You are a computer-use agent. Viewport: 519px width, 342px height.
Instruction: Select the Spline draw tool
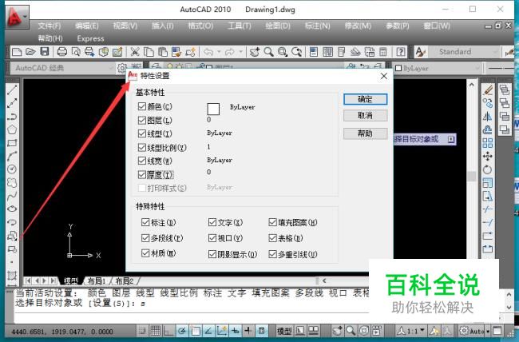(x=12, y=196)
